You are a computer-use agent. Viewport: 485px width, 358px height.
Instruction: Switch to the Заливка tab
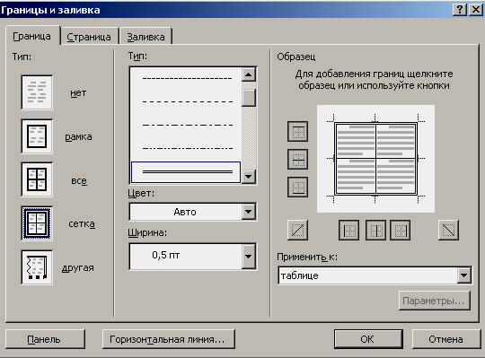coord(145,37)
